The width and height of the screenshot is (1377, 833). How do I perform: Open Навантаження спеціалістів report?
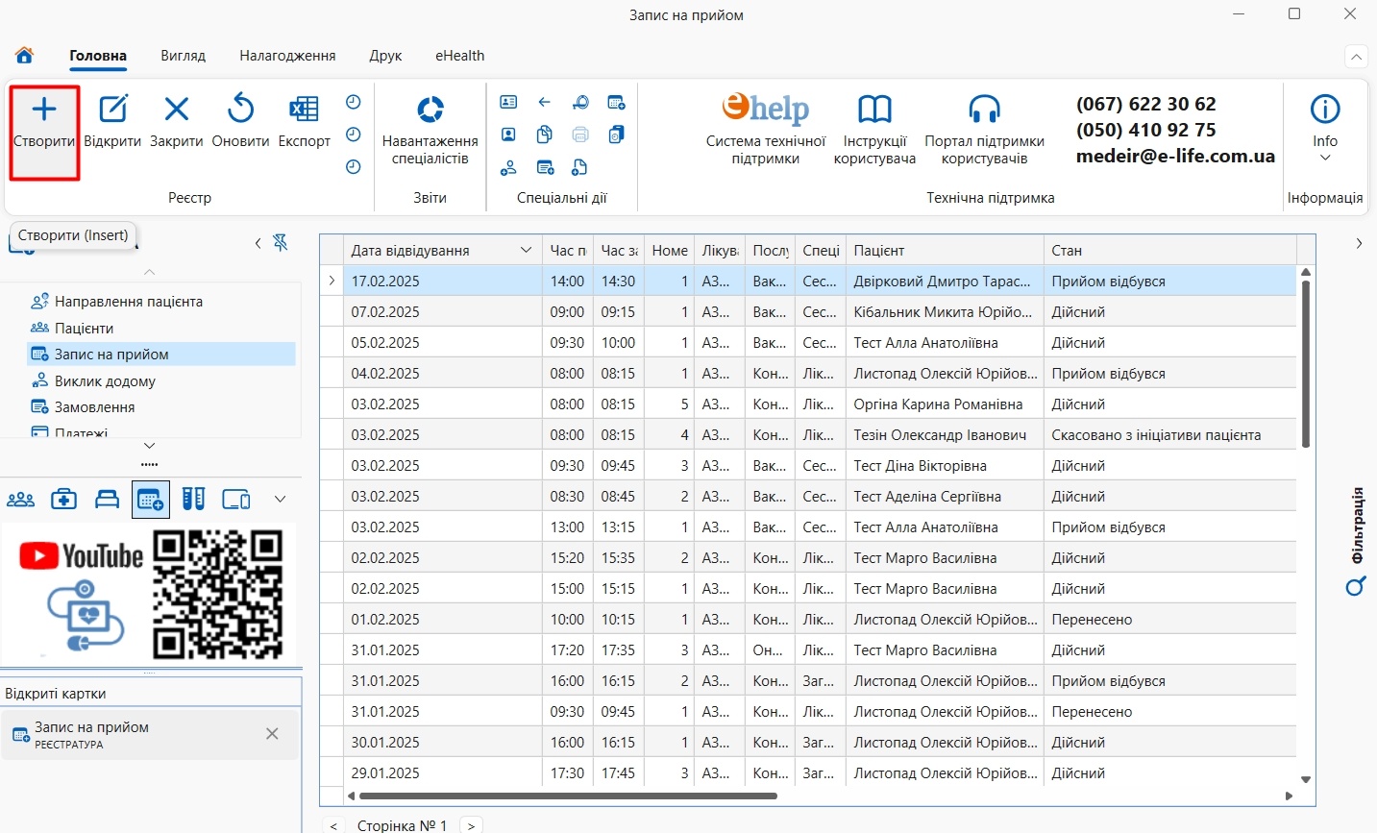(x=430, y=130)
